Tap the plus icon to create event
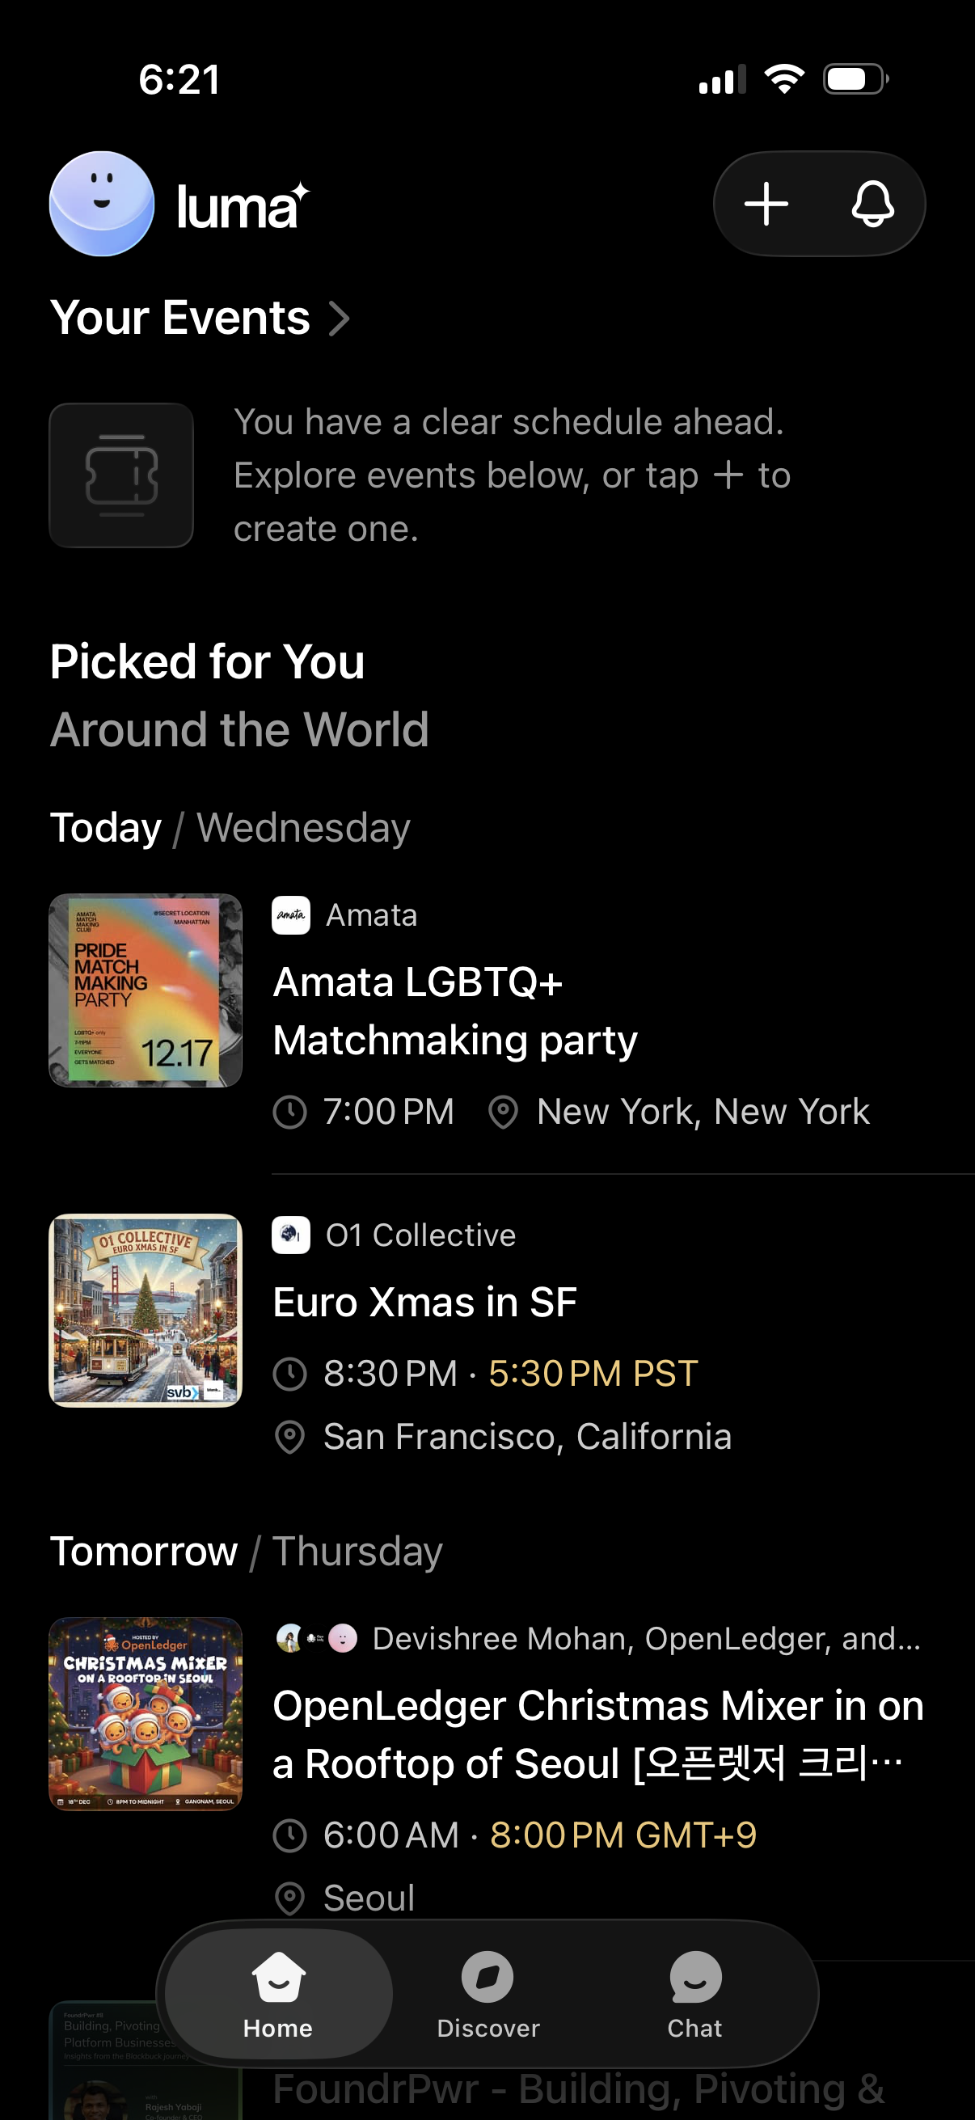Image resolution: width=975 pixels, height=2120 pixels. point(766,203)
